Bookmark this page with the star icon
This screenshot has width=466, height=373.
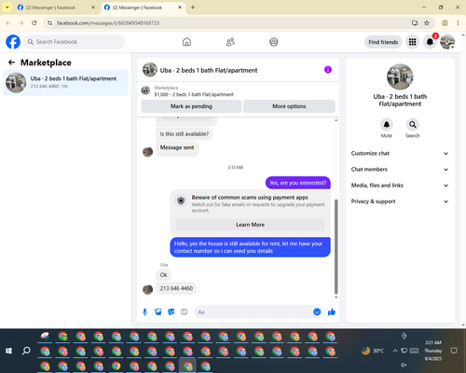point(427,22)
